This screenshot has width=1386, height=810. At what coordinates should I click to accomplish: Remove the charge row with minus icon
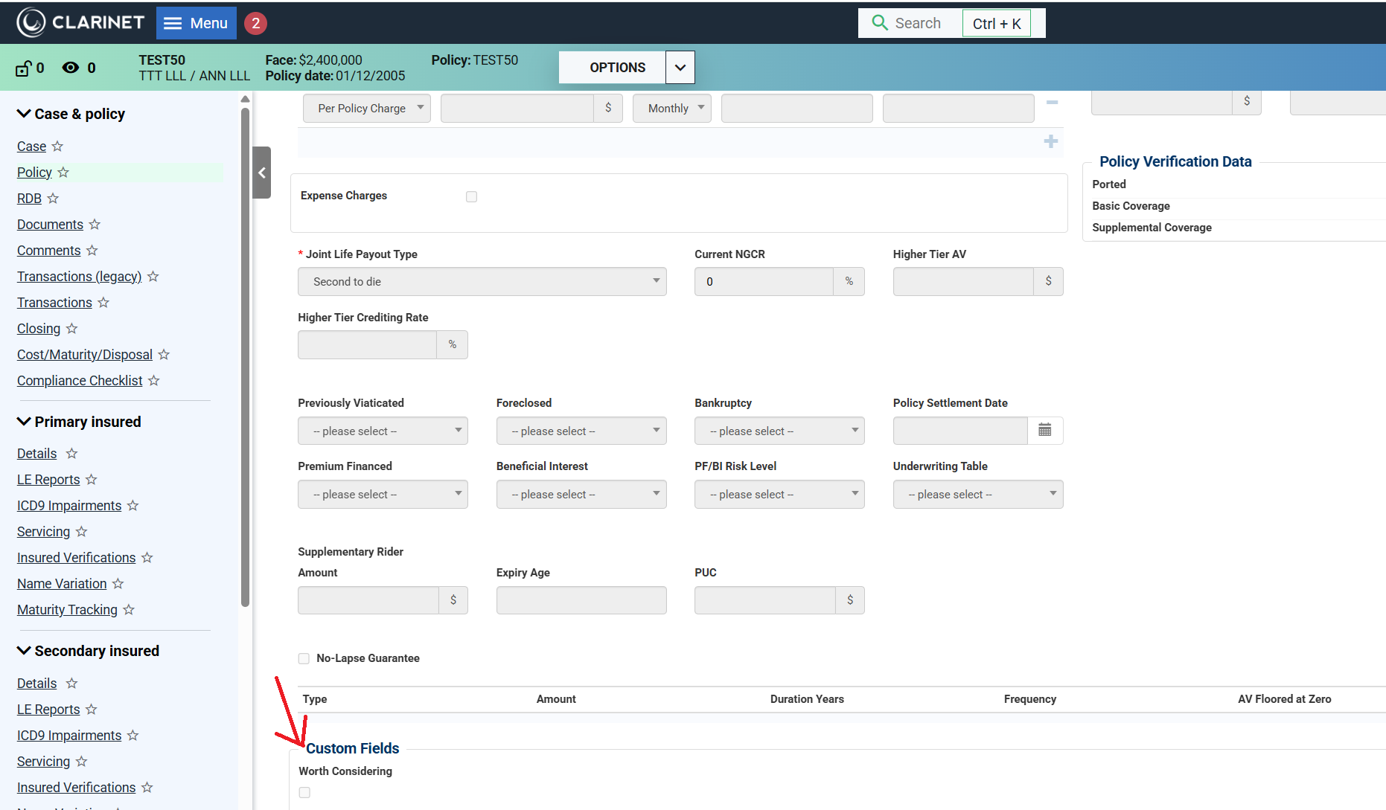1052,103
